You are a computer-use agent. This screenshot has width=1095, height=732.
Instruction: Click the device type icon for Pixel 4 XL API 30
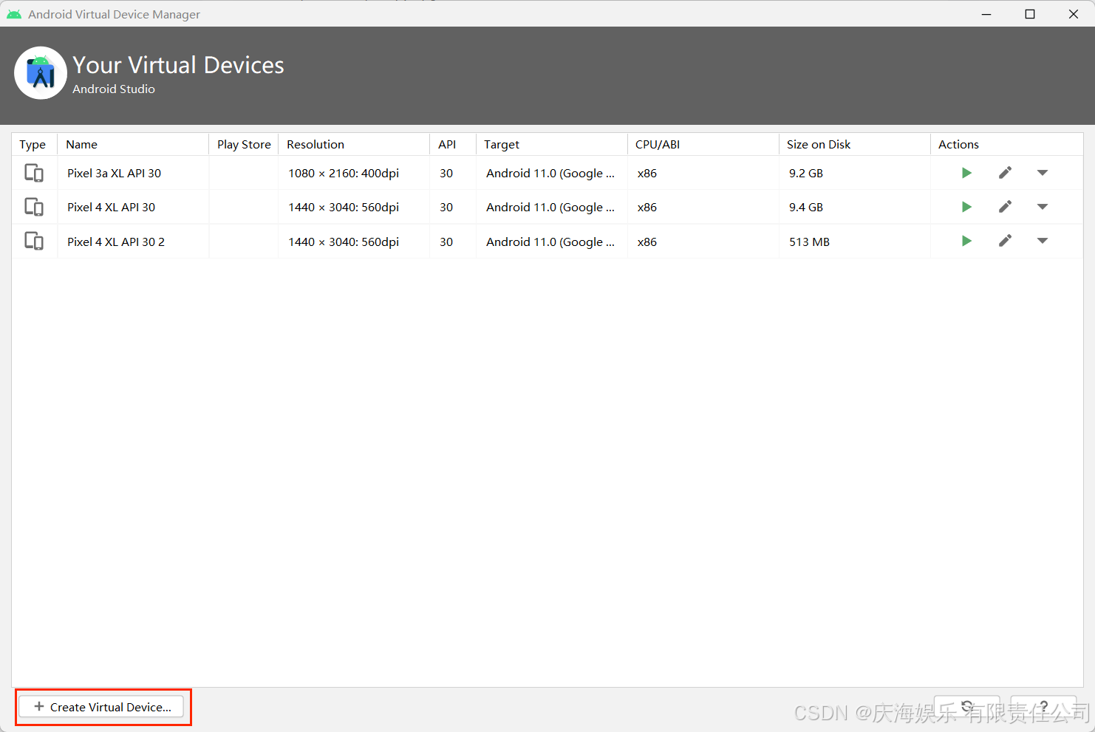pos(34,207)
